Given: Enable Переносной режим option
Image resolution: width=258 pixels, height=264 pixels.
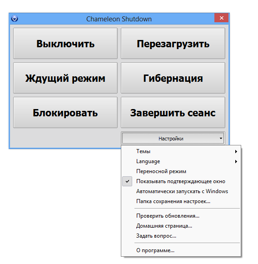Looking at the screenshot, I should tap(181, 171).
